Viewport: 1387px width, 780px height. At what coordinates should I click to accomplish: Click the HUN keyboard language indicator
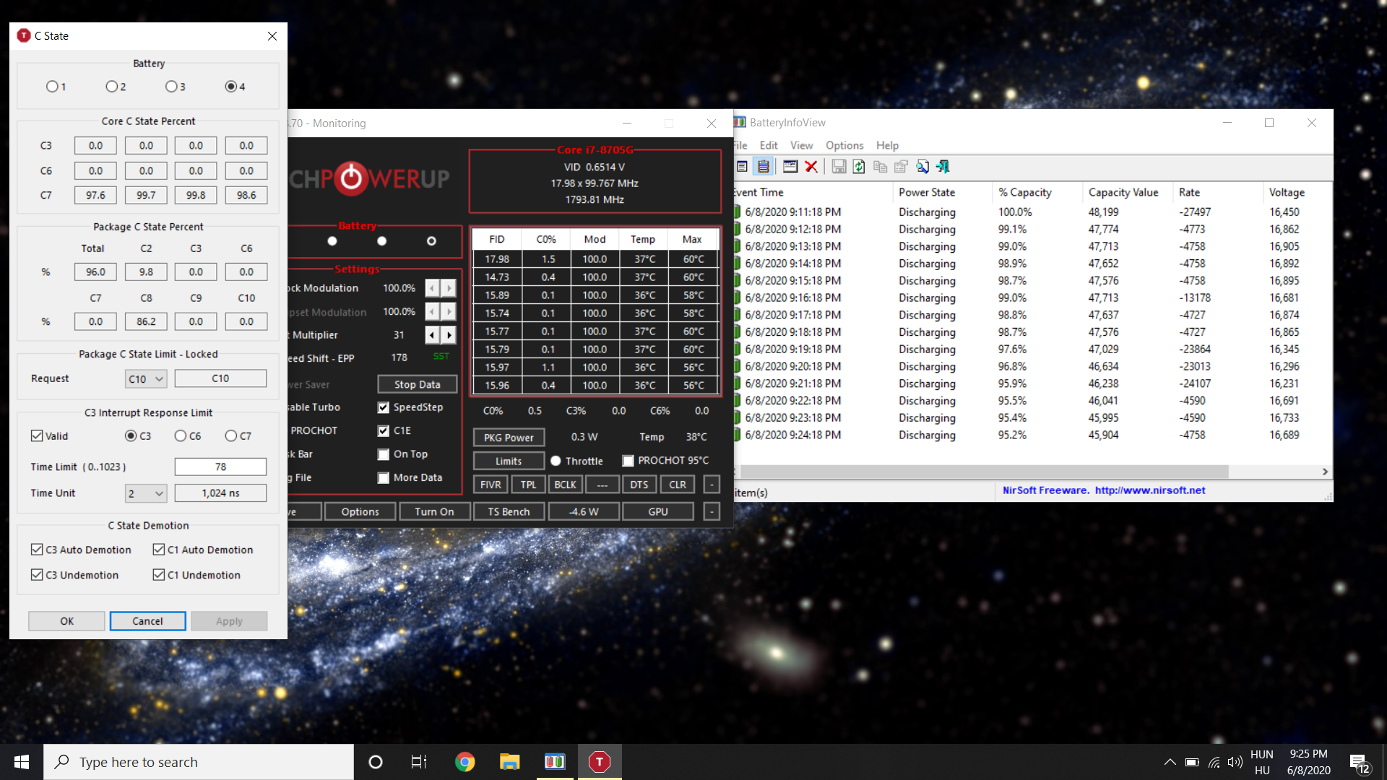[x=1262, y=755]
